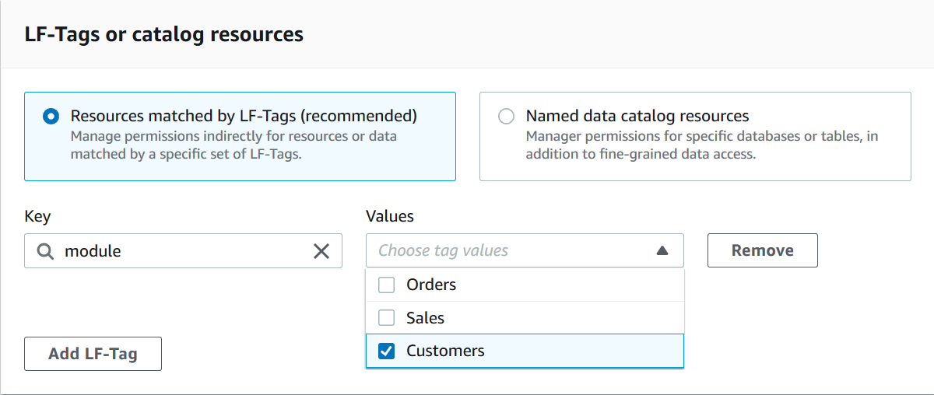
Task: Click the 'LF-Tags or catalog resources' heading
Action: [x=163, y=34]
